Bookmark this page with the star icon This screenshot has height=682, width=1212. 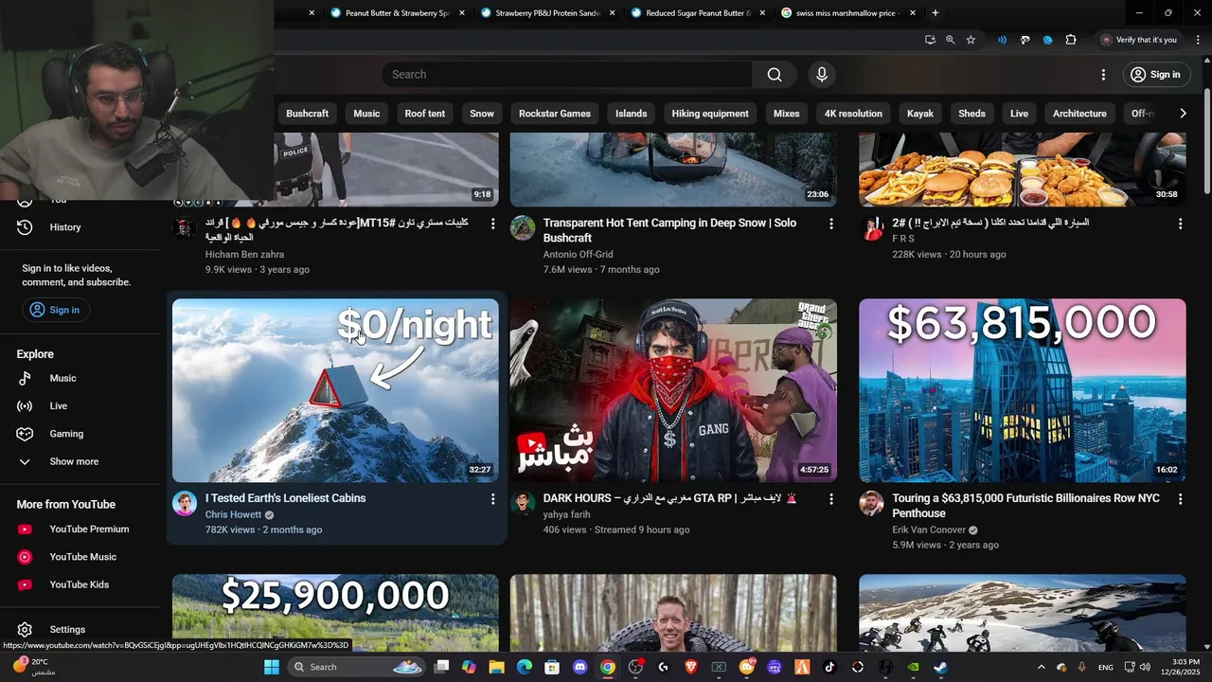[x=971, y=40]
